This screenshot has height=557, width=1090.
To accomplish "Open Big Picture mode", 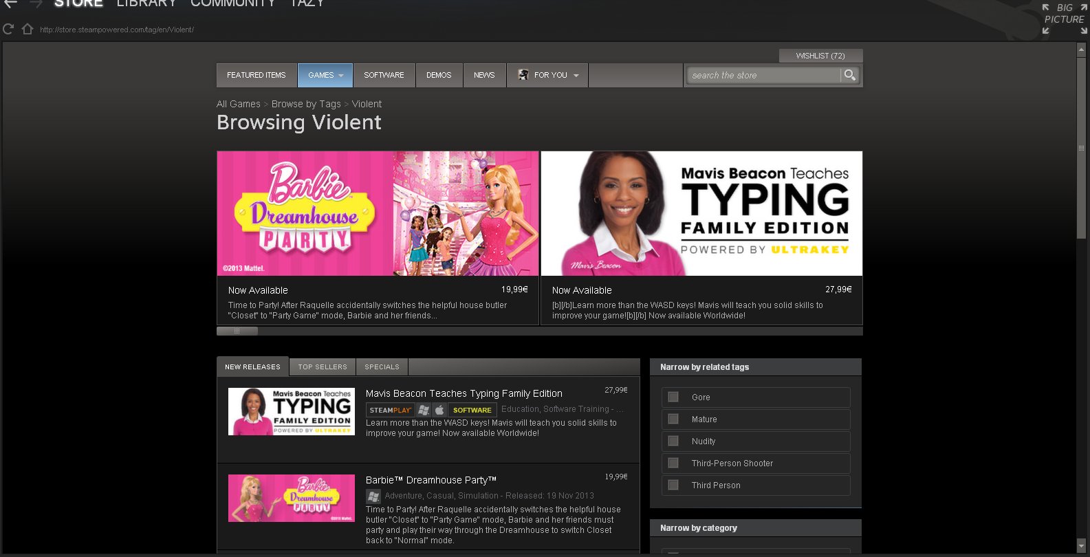I will coord(1064,18).
